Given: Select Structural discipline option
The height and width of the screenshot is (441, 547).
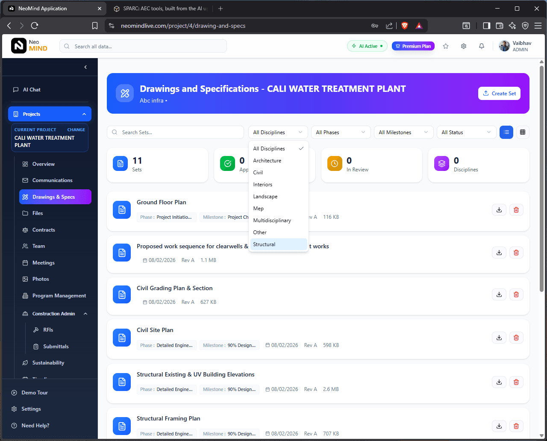Looking at the screenshot, I should (x=279, y=244).
